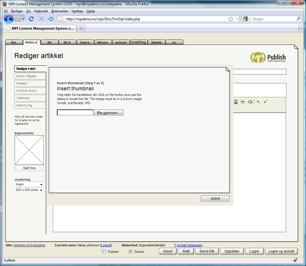306x266 pixels.
Task: Click the subscript icon in editor toolbar
Action: 258,102
